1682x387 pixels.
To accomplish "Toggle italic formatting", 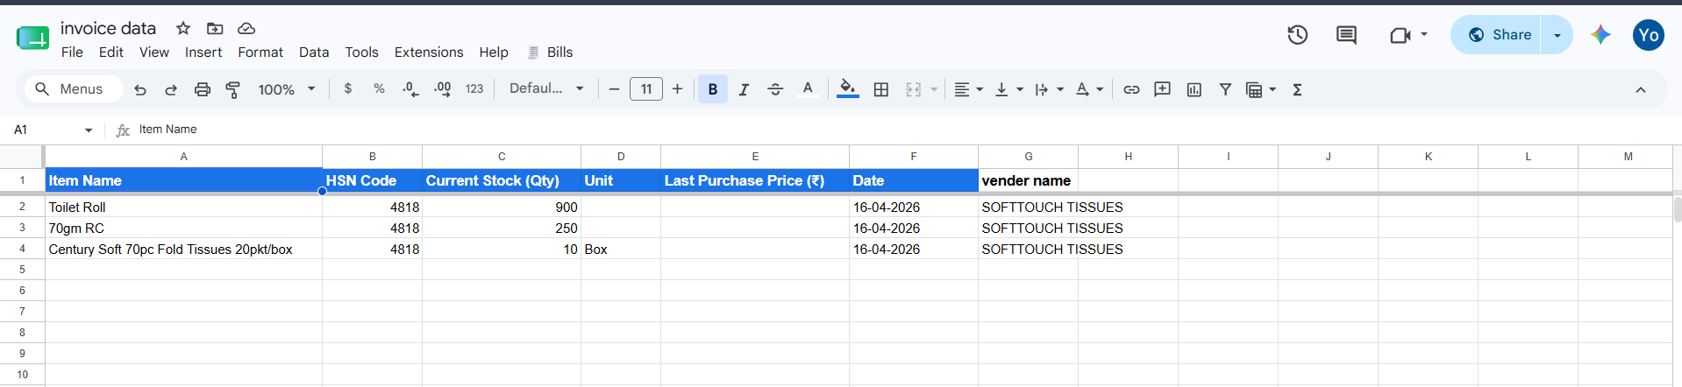I will click(x=744, y=89).
